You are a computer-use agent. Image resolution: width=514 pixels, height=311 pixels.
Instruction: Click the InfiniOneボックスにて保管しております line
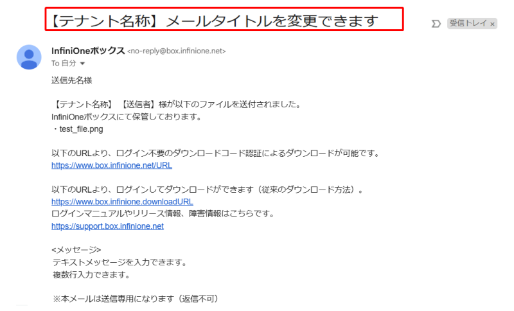pos(127,117)
